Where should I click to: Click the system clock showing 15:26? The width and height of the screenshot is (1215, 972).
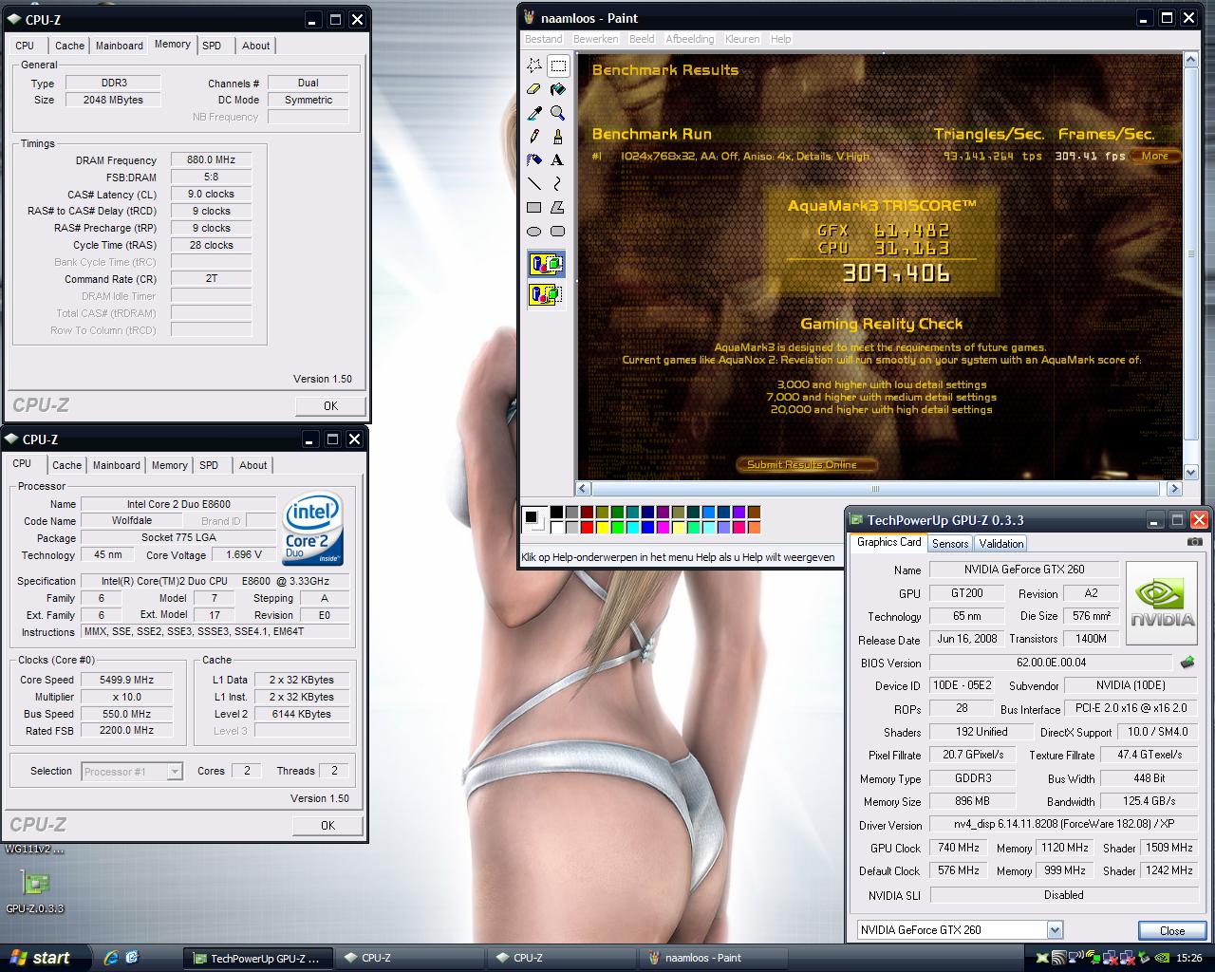pos(1188,959)
